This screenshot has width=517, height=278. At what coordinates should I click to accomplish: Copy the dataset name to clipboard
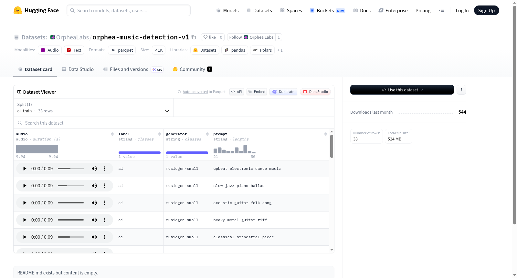point(194,37)
